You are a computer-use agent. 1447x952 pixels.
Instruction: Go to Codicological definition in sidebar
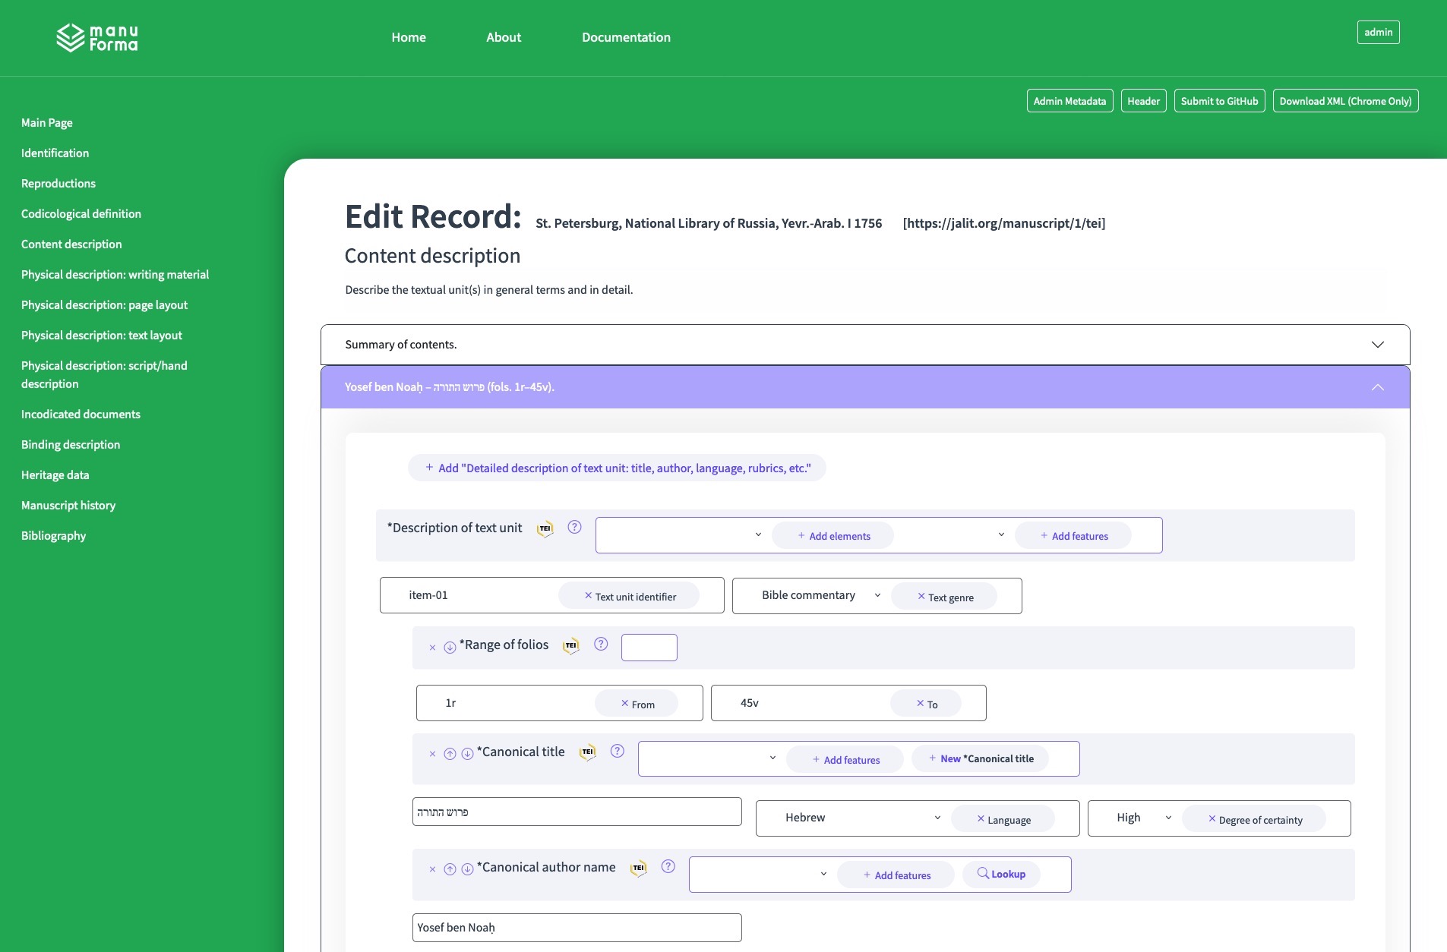(81, 214)
